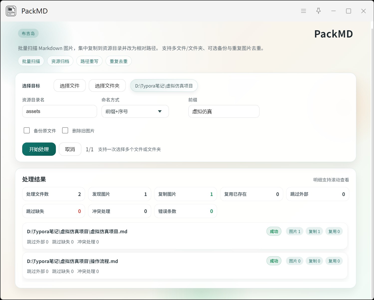Select the 重复去重 tag
The width and height of the screenshot is (374, 300).
[x=119, y=61]
